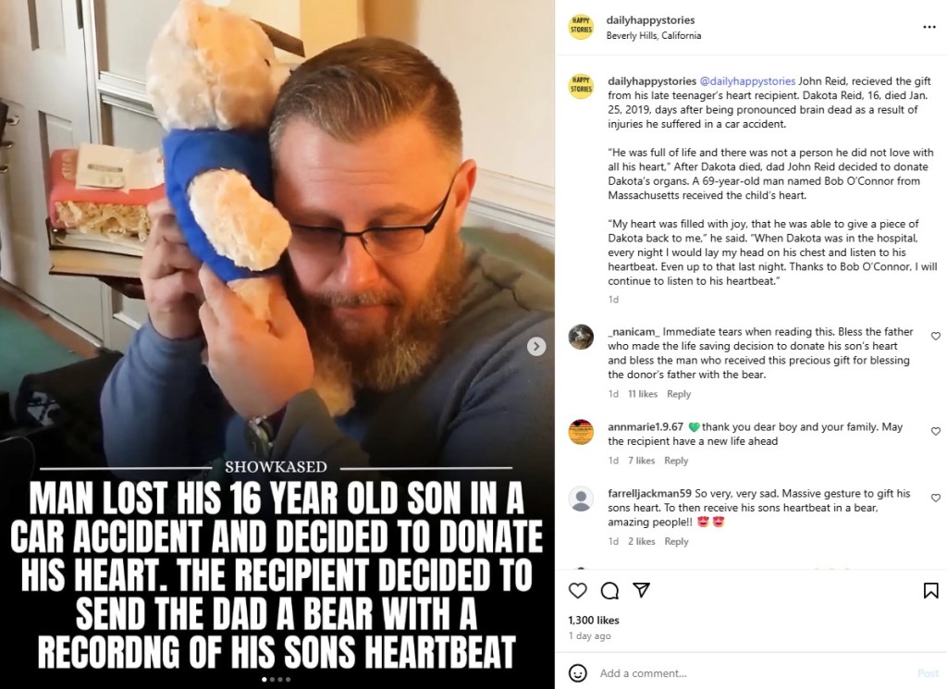The width and height of the screenshot is (947, 689).
Task: Save post with the bookmark icon
Action: pyautogui.click(x=930, y=591)
